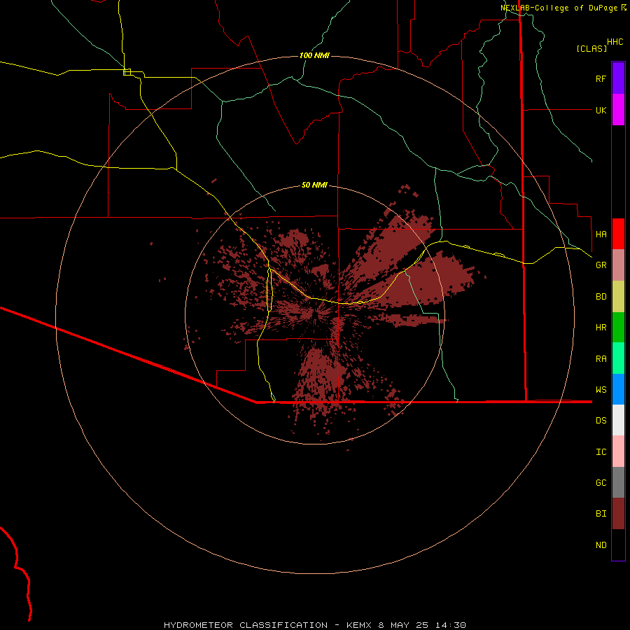This screenshot has height=630, width=630.
Task: Click the ND legend label
Action: point(601,545)
